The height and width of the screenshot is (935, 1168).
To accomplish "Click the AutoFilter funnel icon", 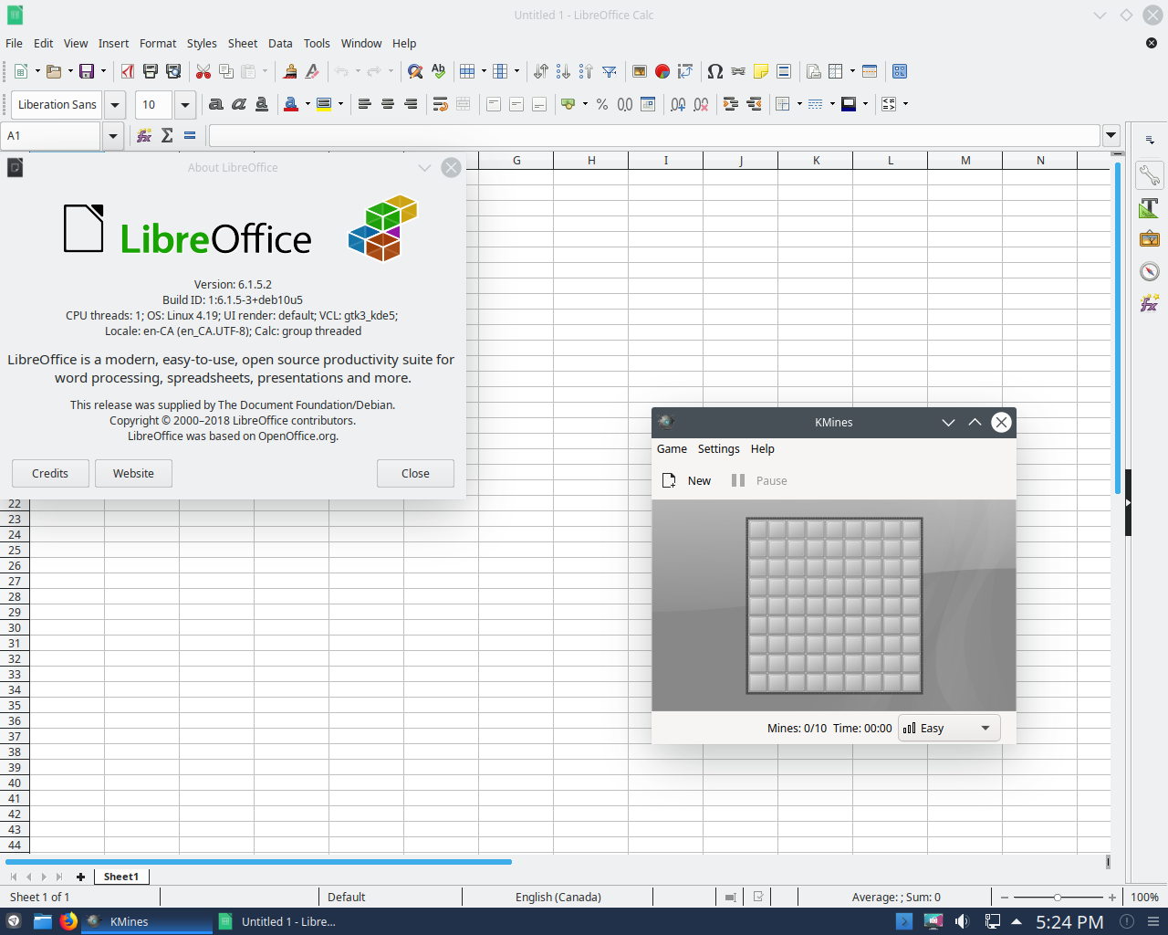I will (x=610, y=71).
